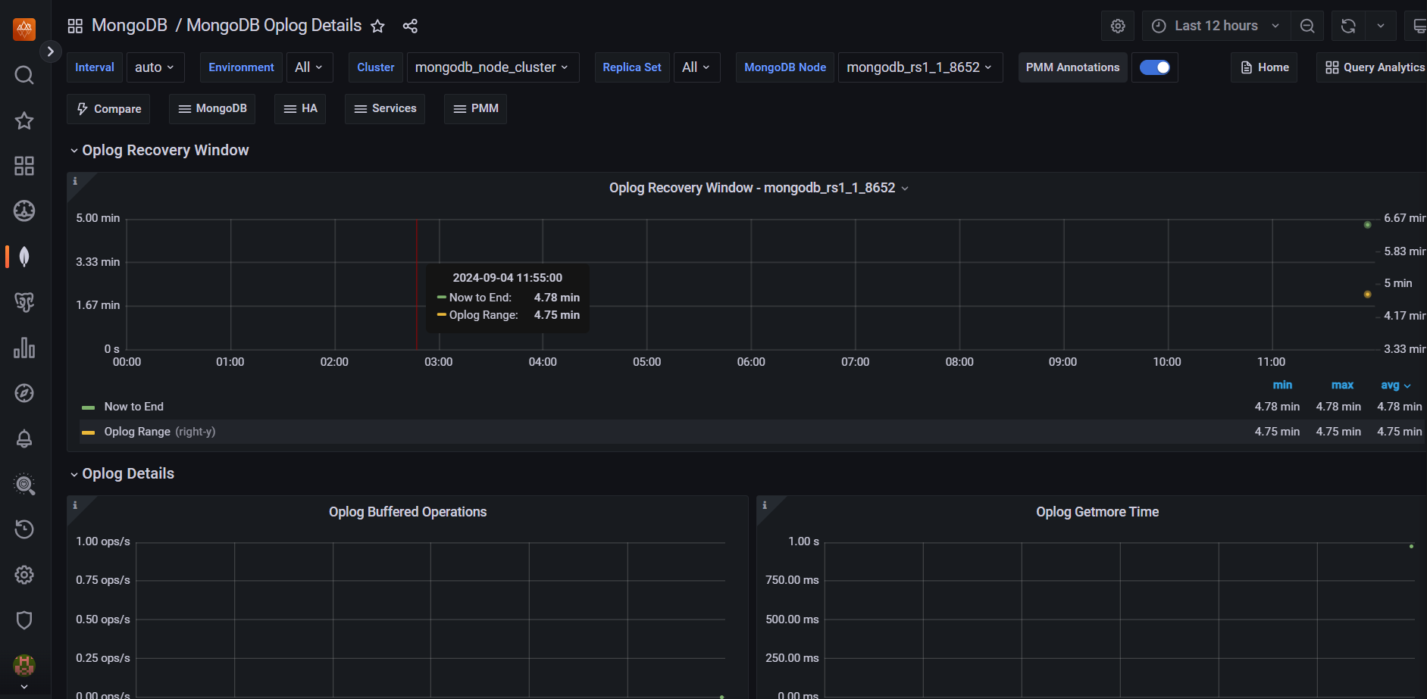Open the Alerting bell icon
Image resolution: width=1427 pixels, height=699 pixels.
24,438
